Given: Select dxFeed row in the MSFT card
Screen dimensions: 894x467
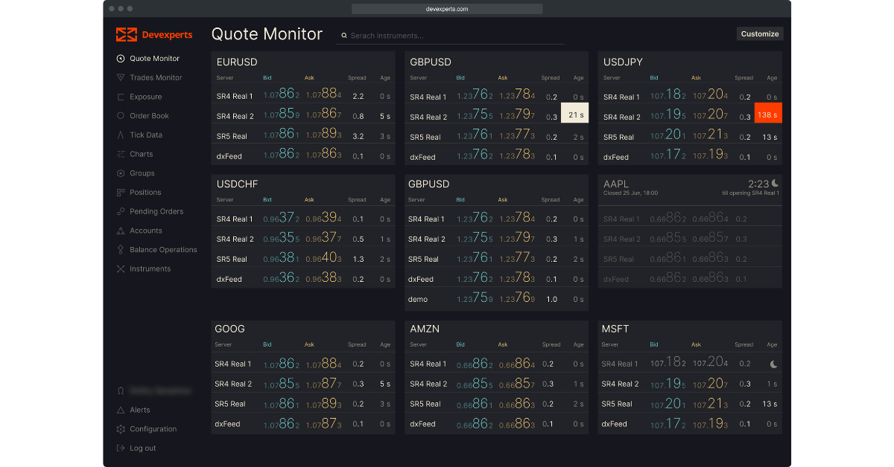Looking at the screenshot, I should pyautogui.click(x=690, y=424).
